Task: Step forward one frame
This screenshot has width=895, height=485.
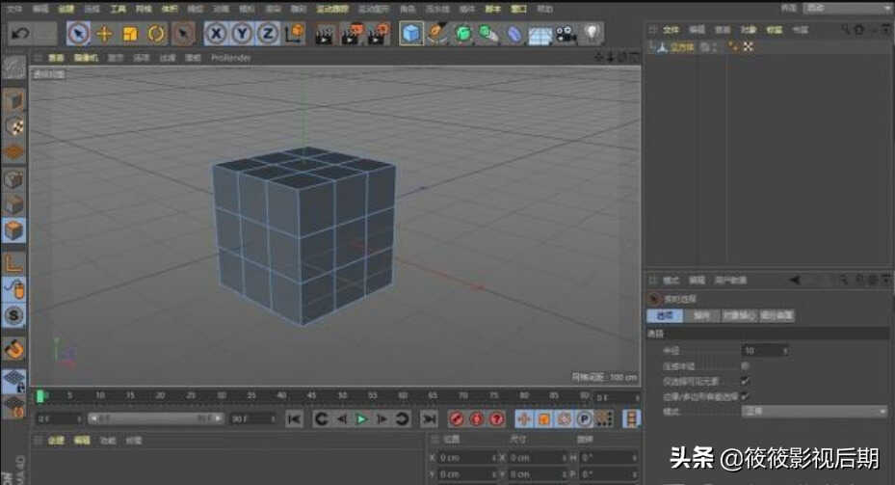Action: [x=382, y=419]
